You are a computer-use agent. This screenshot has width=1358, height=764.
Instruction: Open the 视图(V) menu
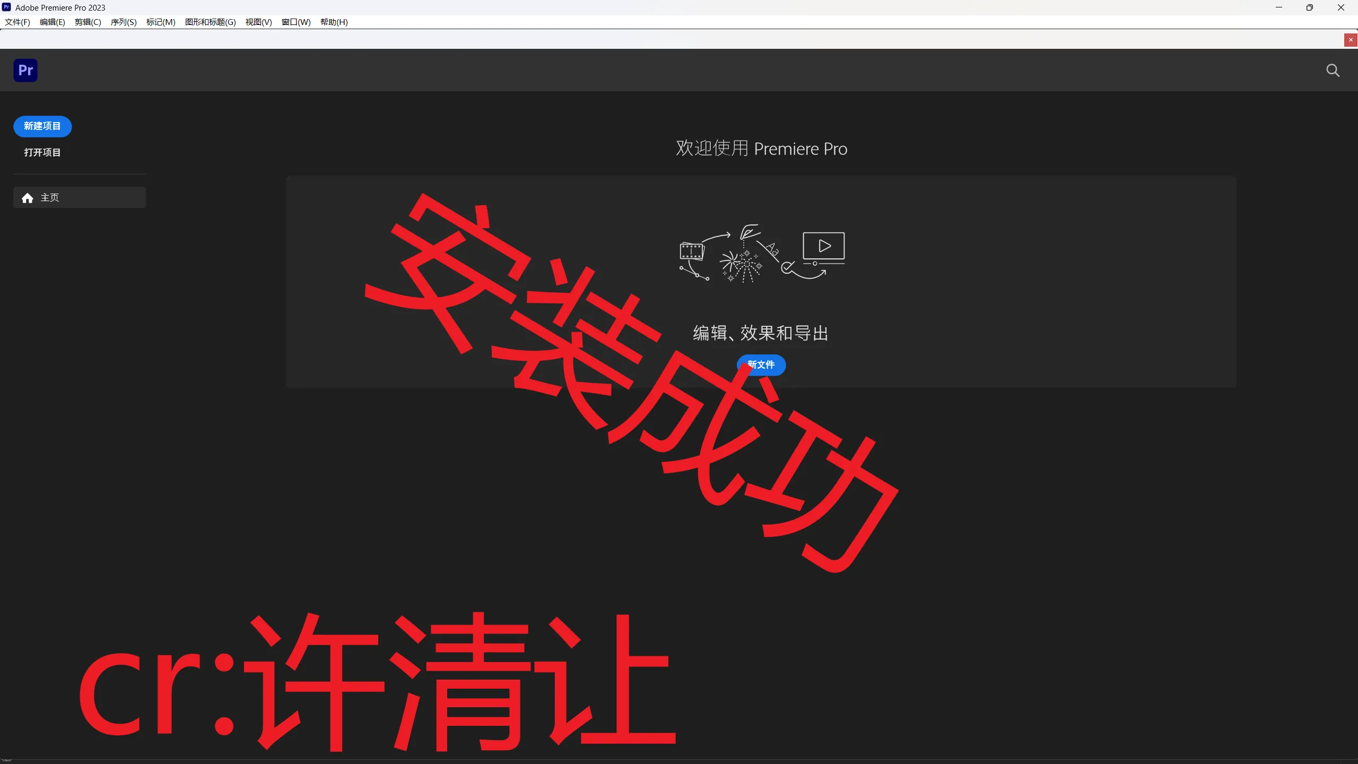click(258, 22)
